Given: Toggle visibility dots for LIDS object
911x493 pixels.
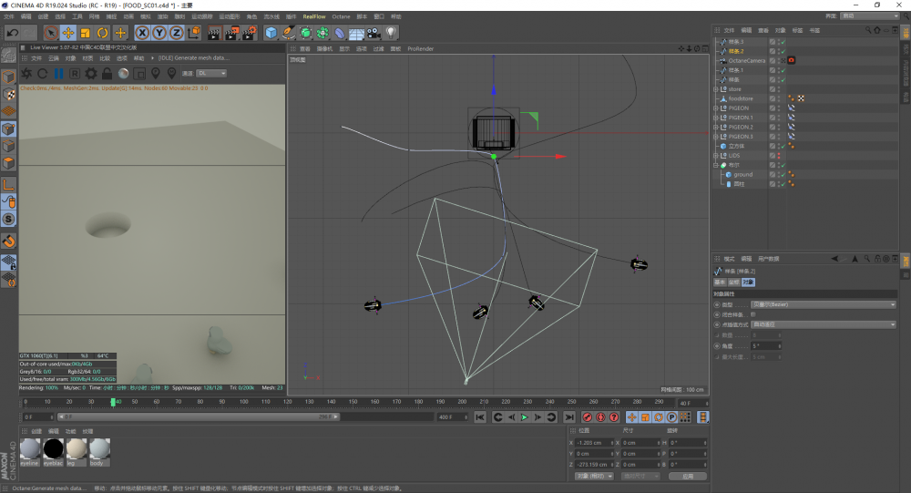Looking at the screenshot, I should (x=780, y=155).
